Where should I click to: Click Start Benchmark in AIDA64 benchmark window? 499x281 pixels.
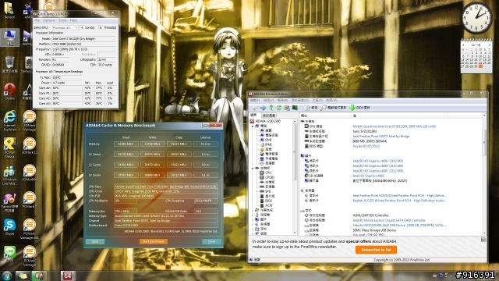coord(154,241)
